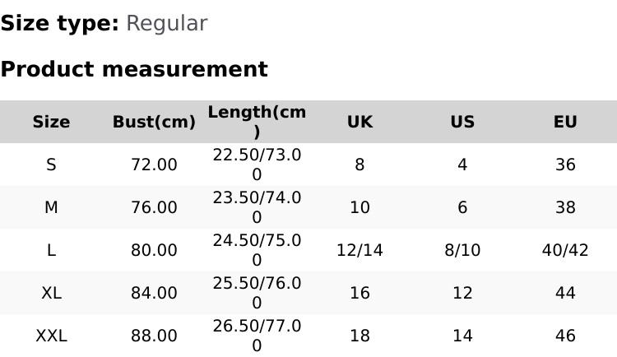Select the US column header

462,122
